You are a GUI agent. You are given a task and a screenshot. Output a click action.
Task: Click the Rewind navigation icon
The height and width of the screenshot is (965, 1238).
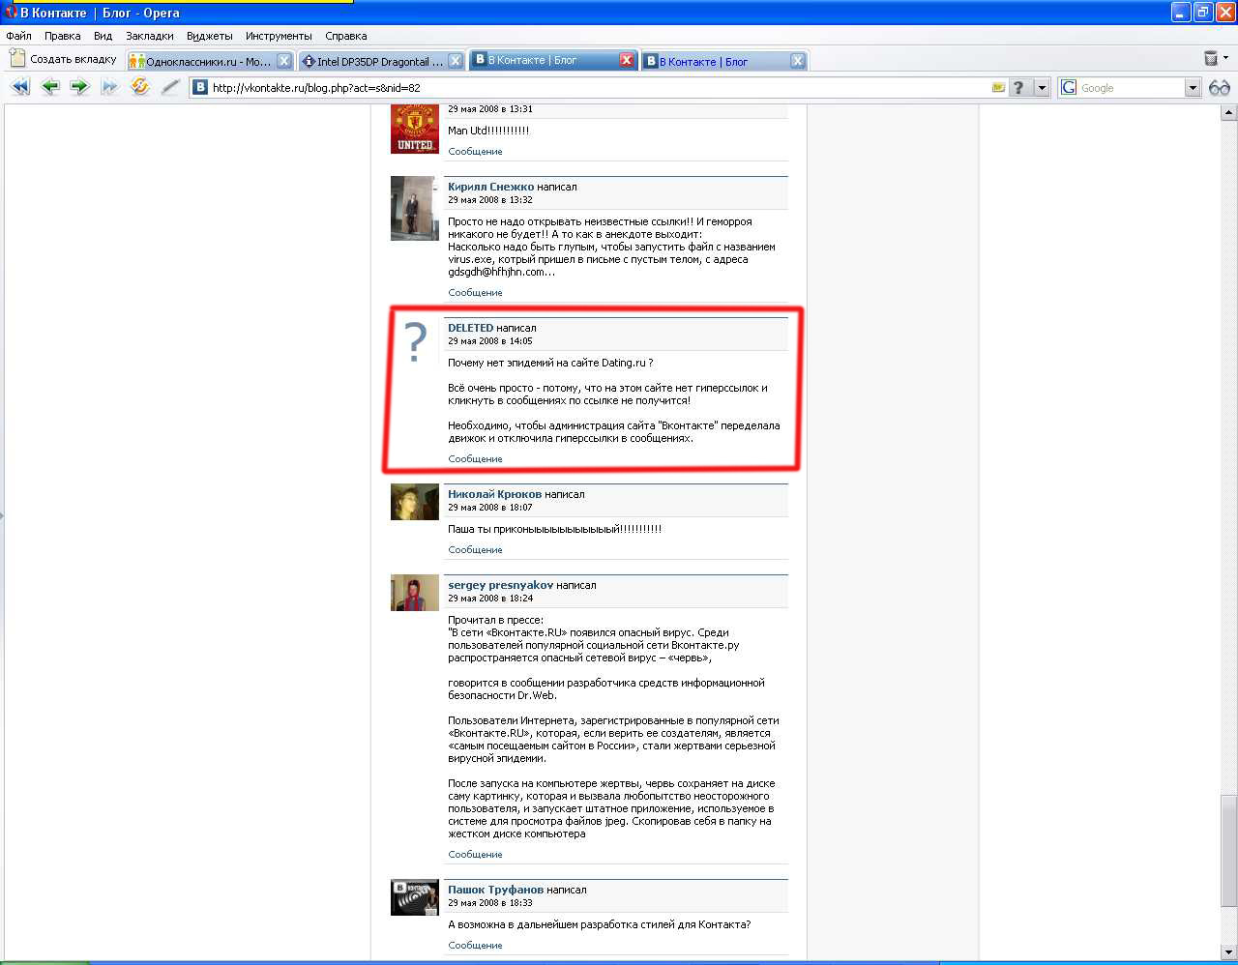coord(20,87)
